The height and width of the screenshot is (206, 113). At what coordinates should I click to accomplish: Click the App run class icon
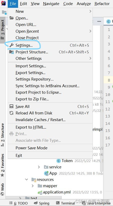[x=46, y=173]
